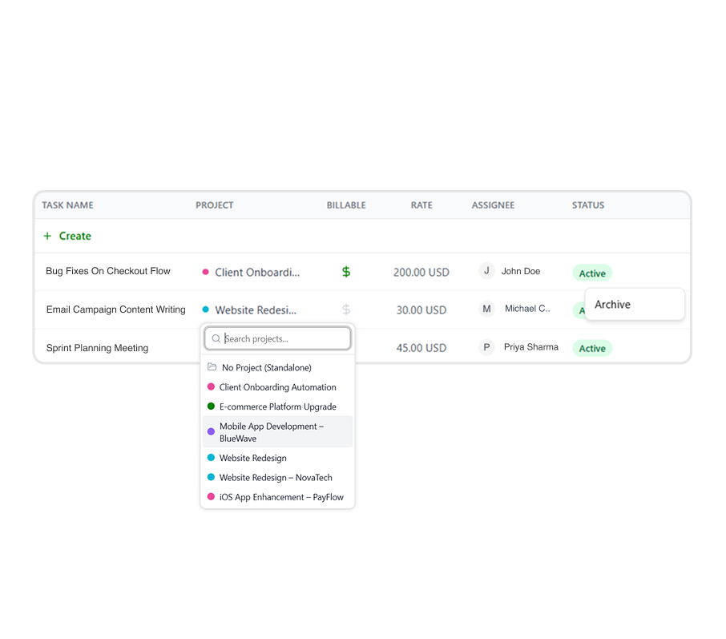Click the green plus Create icon
The image size is (726, 639).
pos(47,236)
